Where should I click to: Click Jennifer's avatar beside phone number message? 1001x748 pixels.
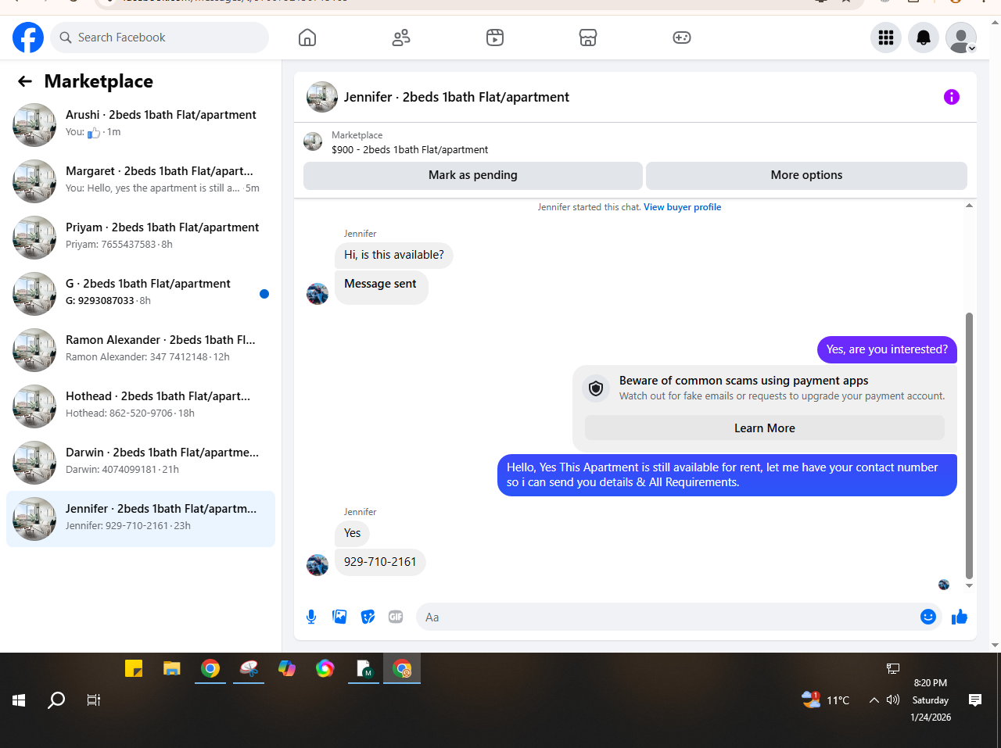(318, 564)
